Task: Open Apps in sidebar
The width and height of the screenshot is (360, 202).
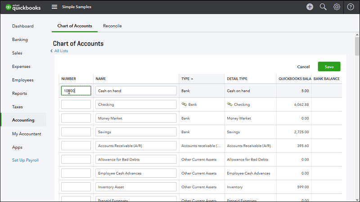Action: [17, 148]
